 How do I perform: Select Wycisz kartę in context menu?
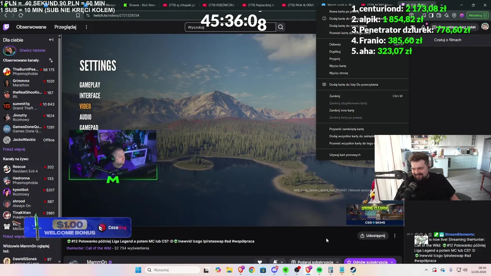338,66
